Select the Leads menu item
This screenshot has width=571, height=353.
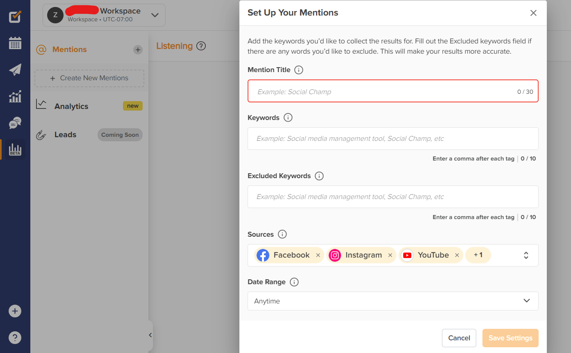[x=66, y=134]
